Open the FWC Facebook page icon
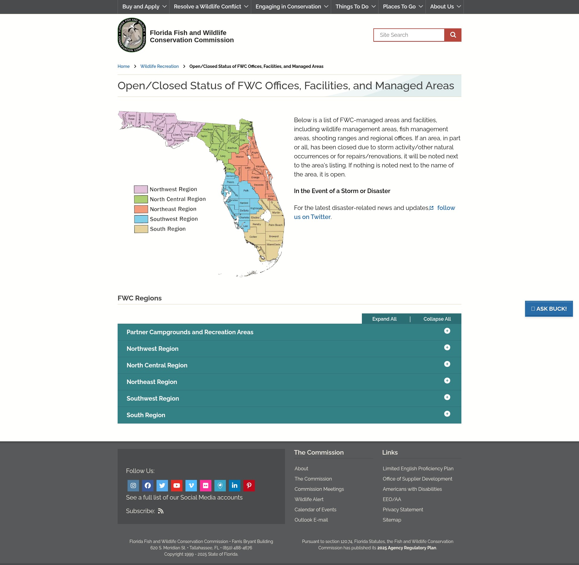 [x=148, y=485]
